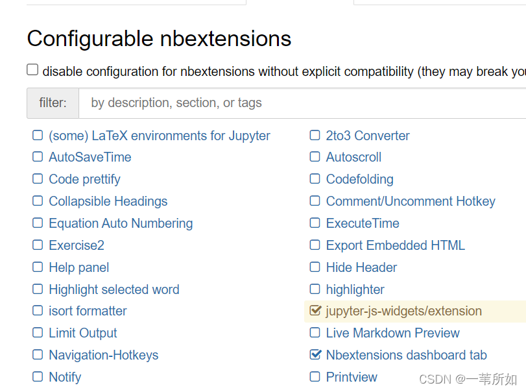
Task: Enable the Navigation-Hotkeys checkbox
Action: point(38,355)
